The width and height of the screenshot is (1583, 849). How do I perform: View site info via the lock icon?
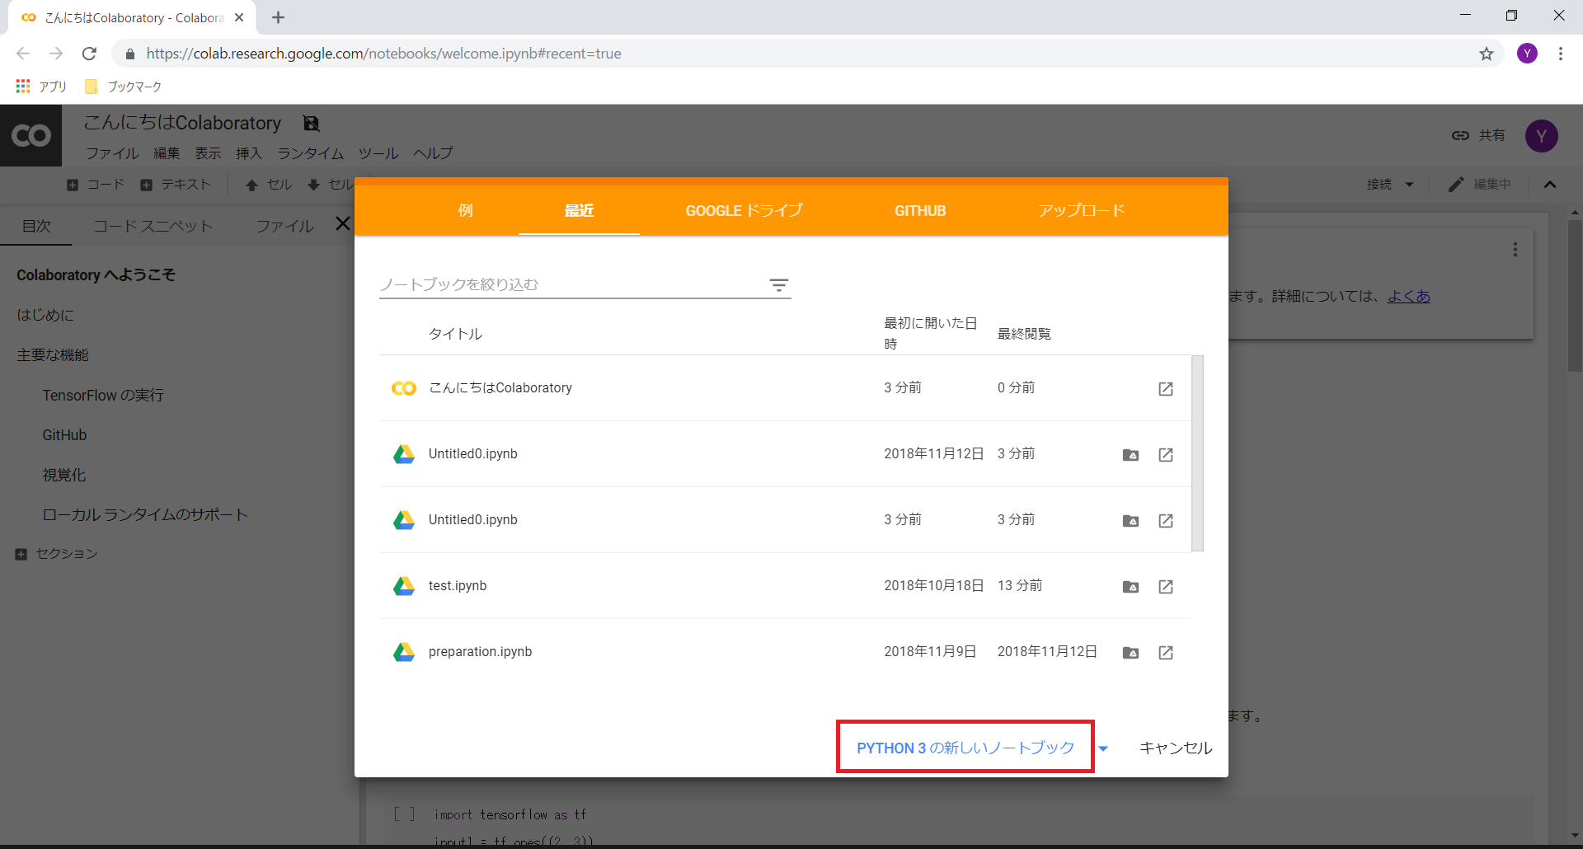click(x=129, y=54)
